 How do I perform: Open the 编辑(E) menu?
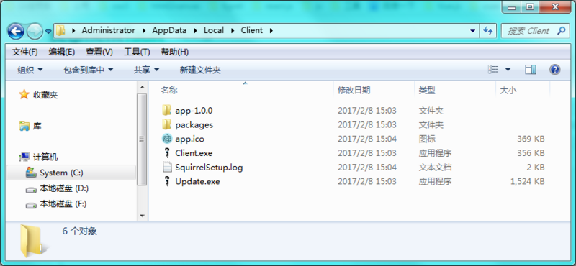62,52
